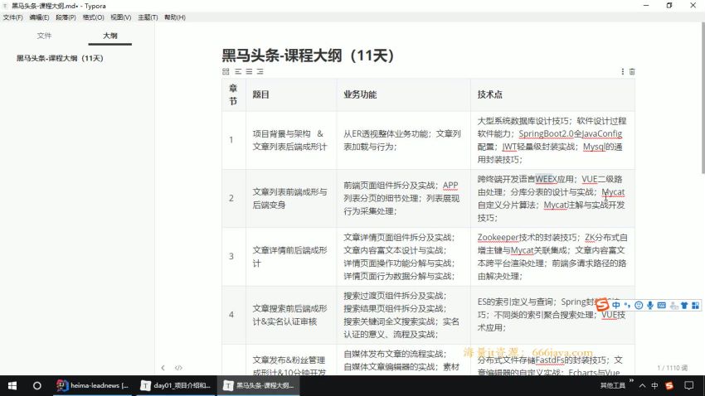Click word count 1 / 1110 词

(x=672, y=368)
